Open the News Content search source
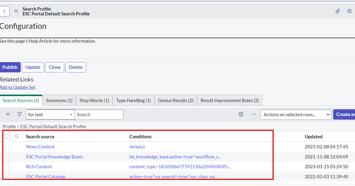The height and width of the screenshot is (186, 355). (40, 146)
